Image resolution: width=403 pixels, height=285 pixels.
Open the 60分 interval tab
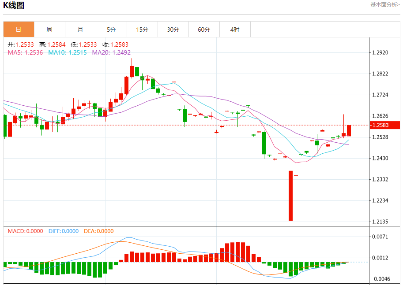tap(204, 30)
